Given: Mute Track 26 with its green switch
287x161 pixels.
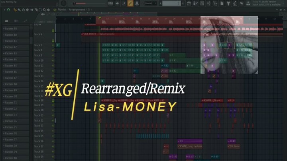Looking at the screenshot, I should (53, 141).
